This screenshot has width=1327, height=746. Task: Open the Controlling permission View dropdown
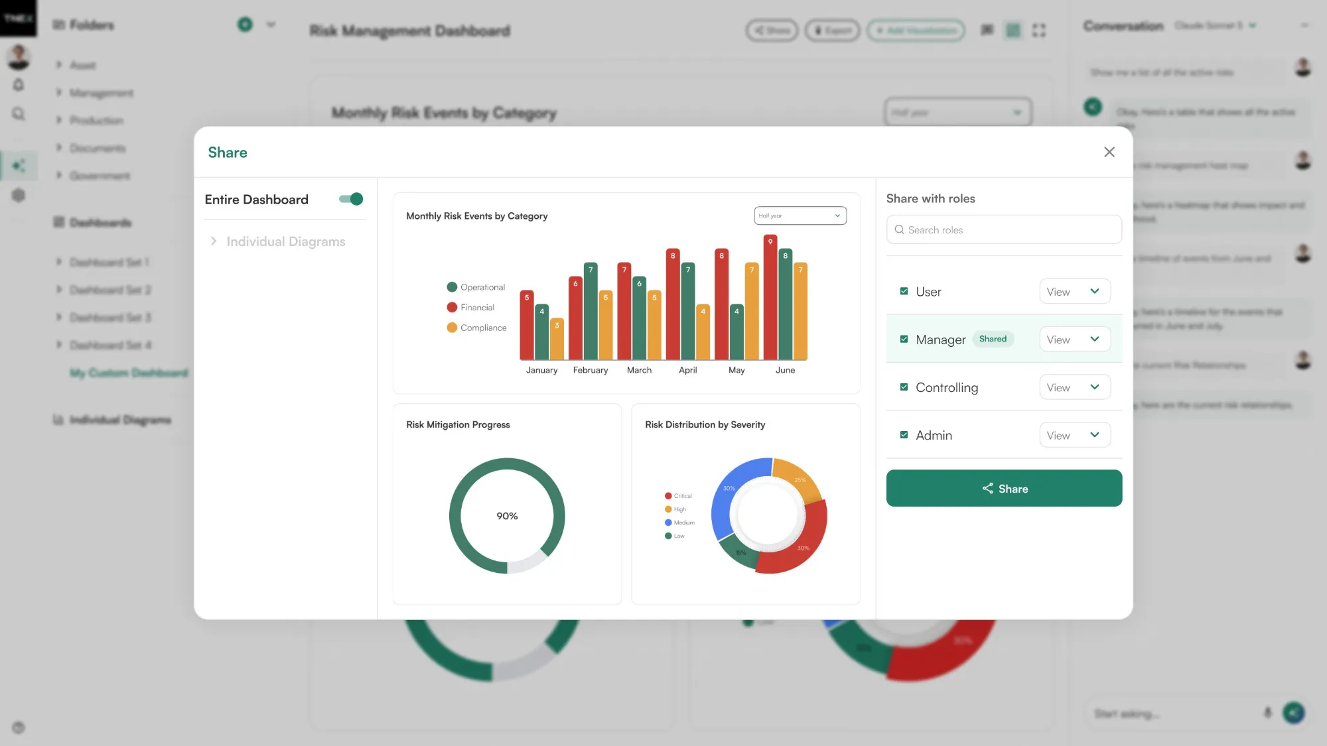1075,387
